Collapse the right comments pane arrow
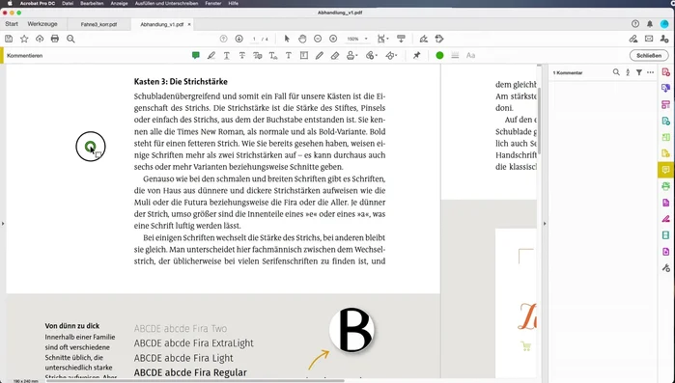The height and width of the screenshot is (383, 675). (545, 224)
